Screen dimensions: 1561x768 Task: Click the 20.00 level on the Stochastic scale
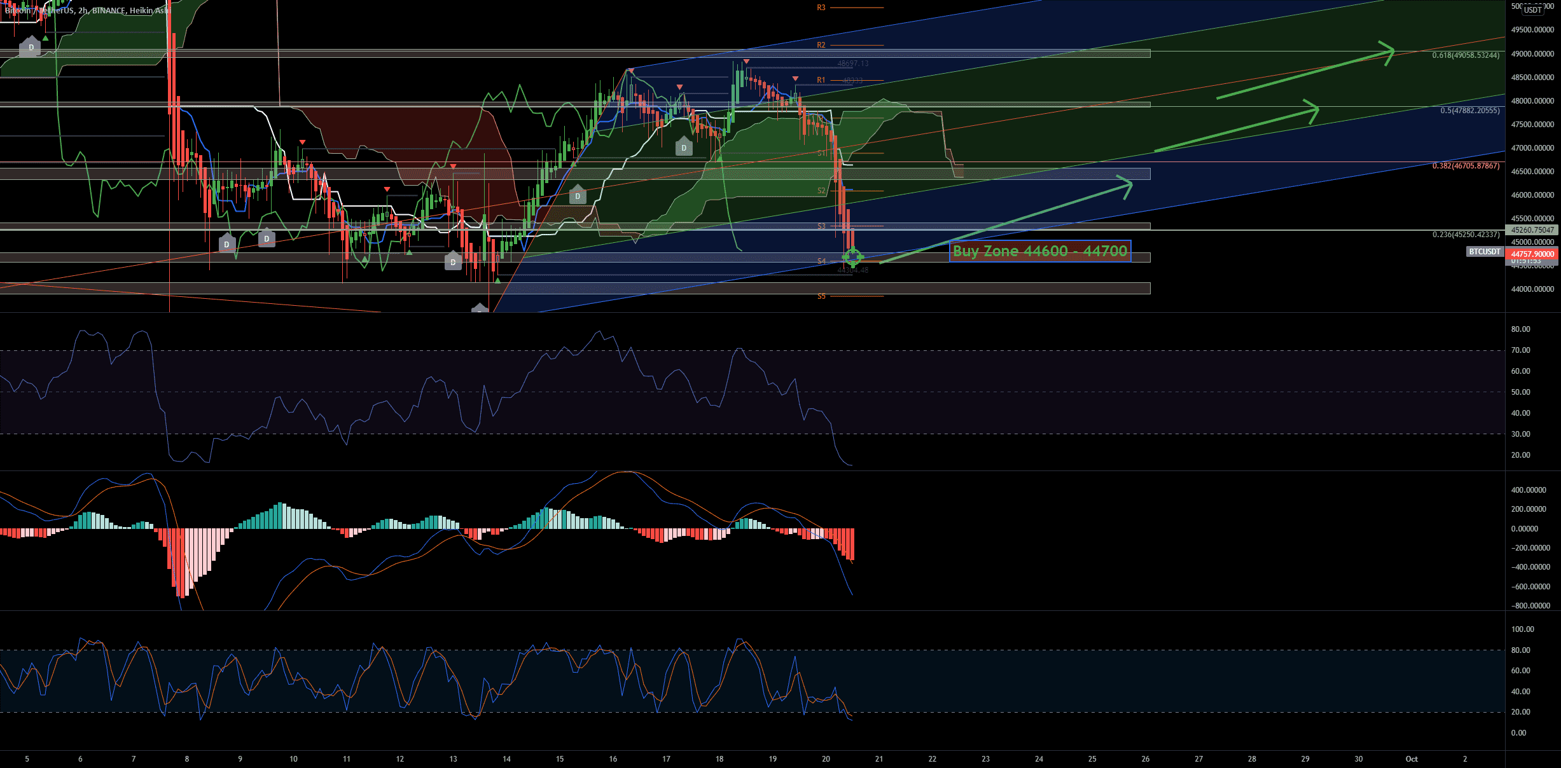1520,712
